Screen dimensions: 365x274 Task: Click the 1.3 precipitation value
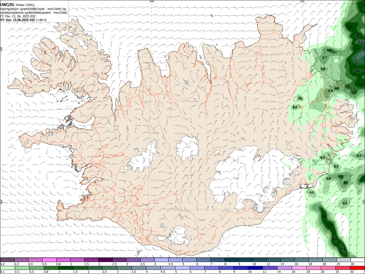(x=361, y=84)
